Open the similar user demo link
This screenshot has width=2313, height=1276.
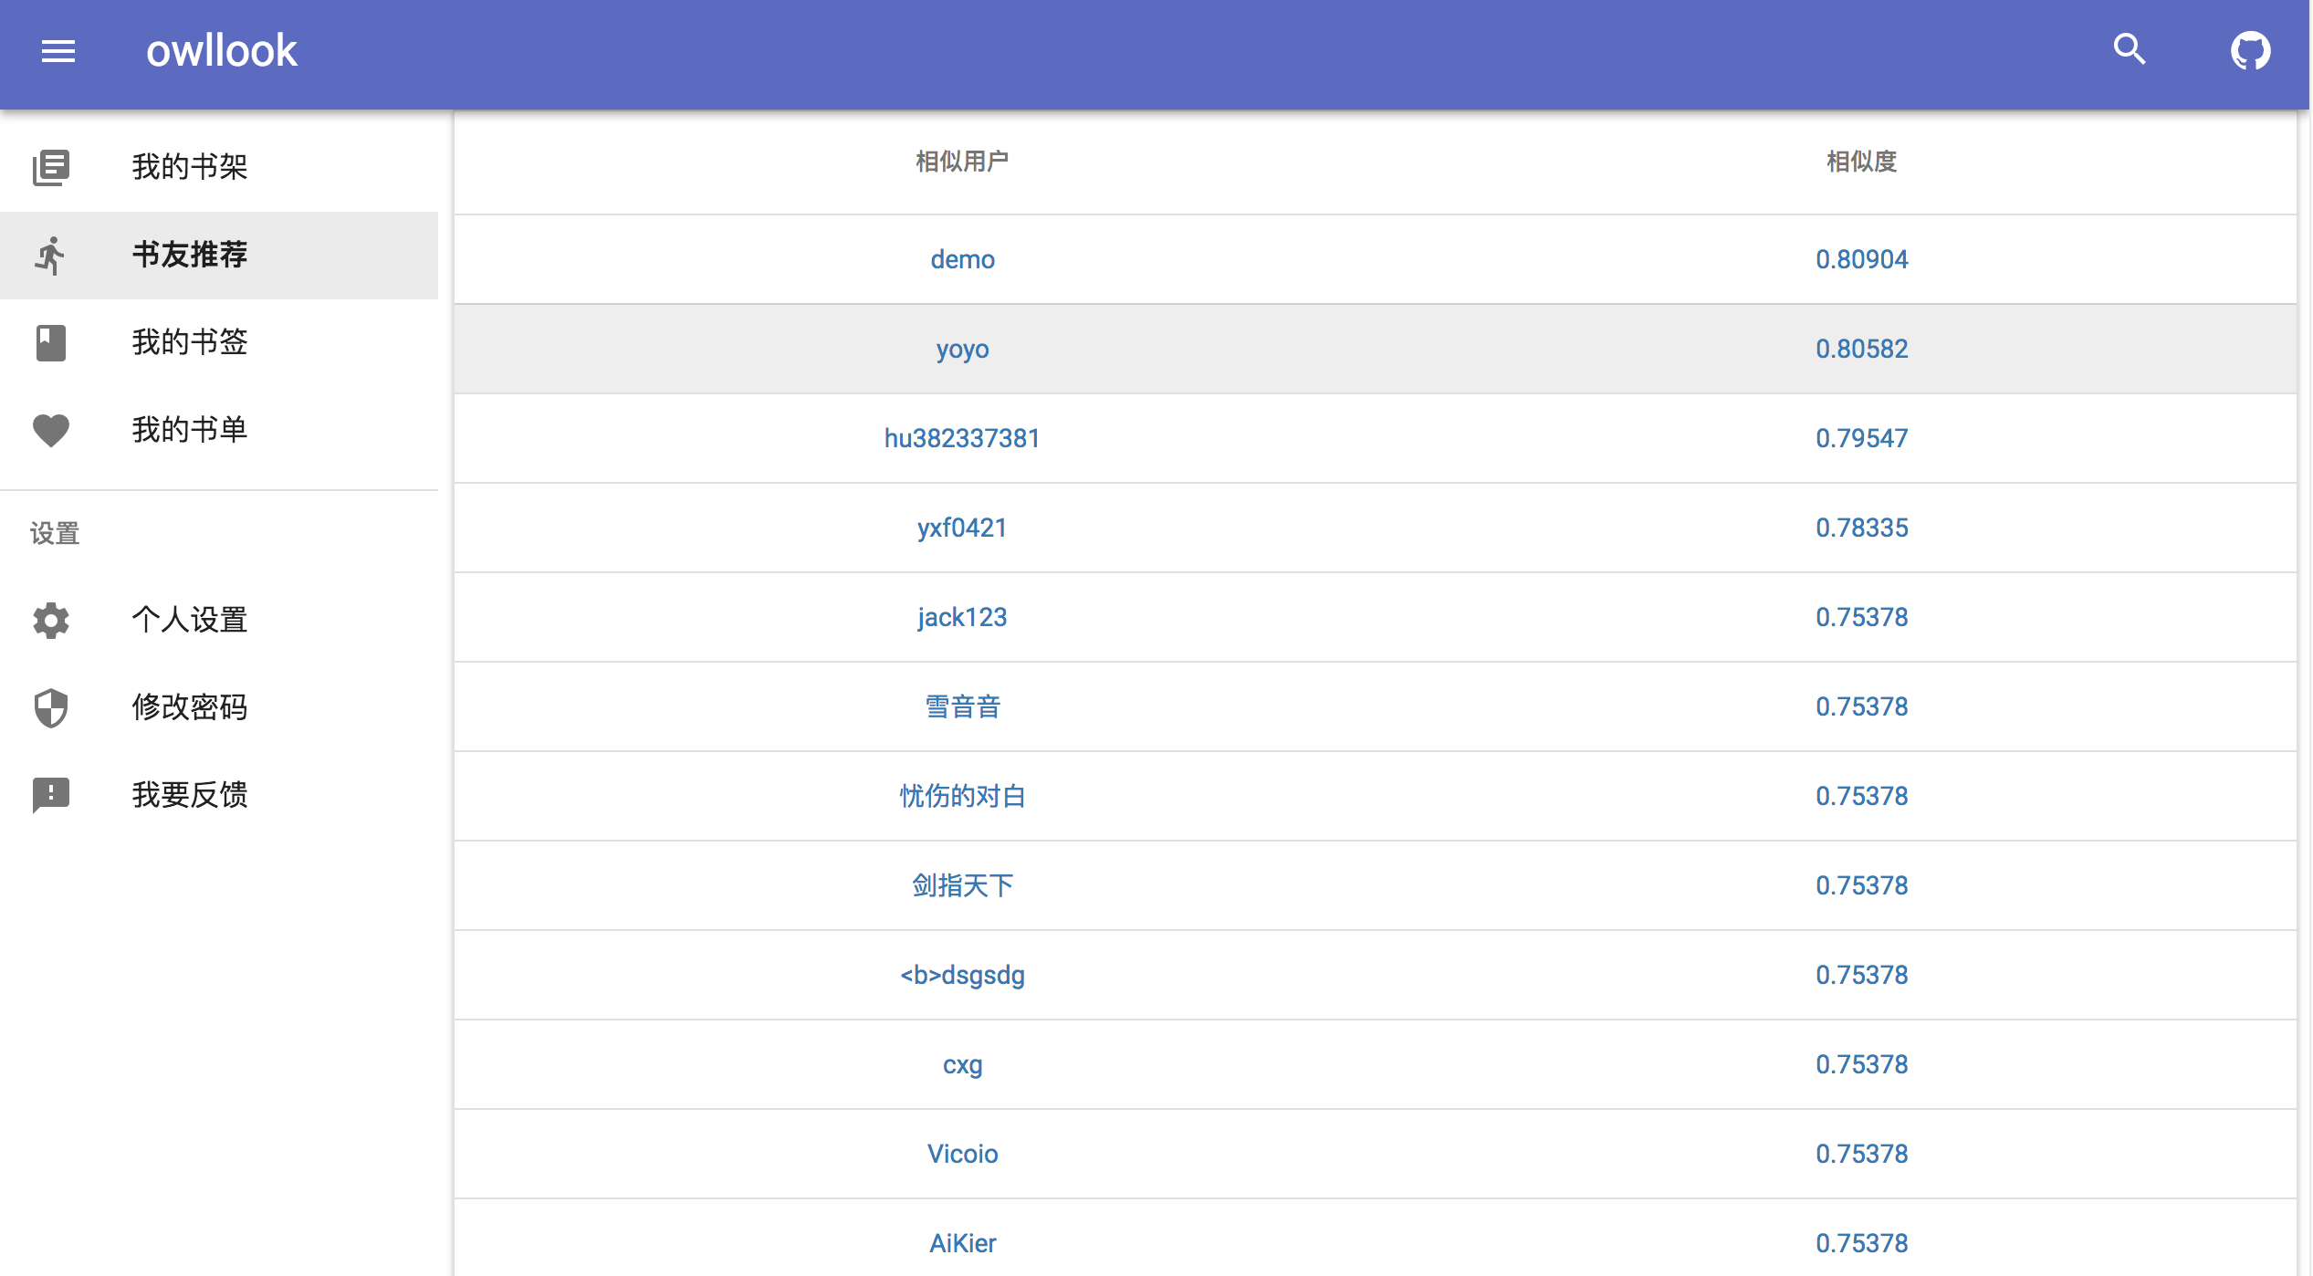click(962, 259)
